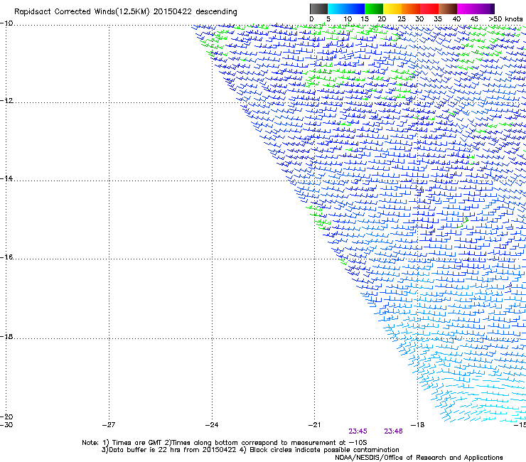Click the -24 longitude axis label
This screenshot has width=526, height=462.
point(212,425)
